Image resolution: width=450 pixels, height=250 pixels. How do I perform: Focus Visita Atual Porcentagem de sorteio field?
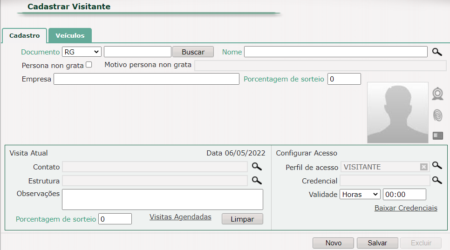click(x=115, y=219)
